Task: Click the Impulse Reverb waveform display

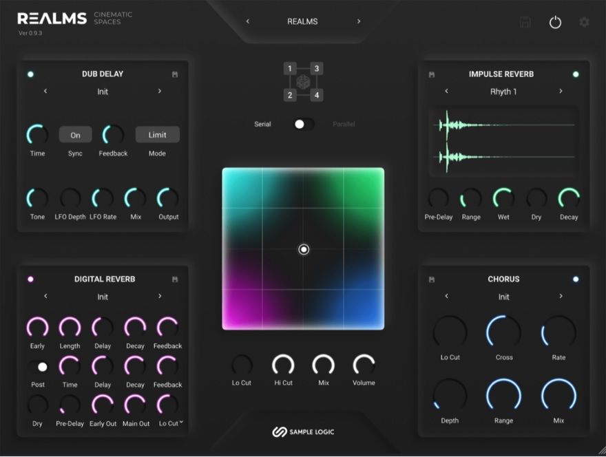Action: (503, 141)
